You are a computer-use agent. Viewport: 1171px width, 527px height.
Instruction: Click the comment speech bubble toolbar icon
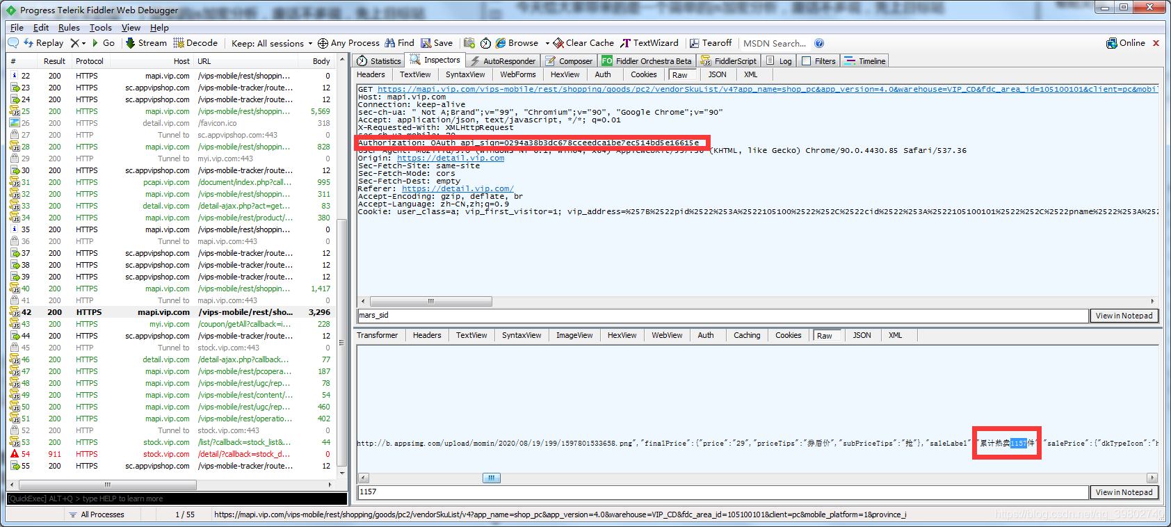(x=13, y=43)
